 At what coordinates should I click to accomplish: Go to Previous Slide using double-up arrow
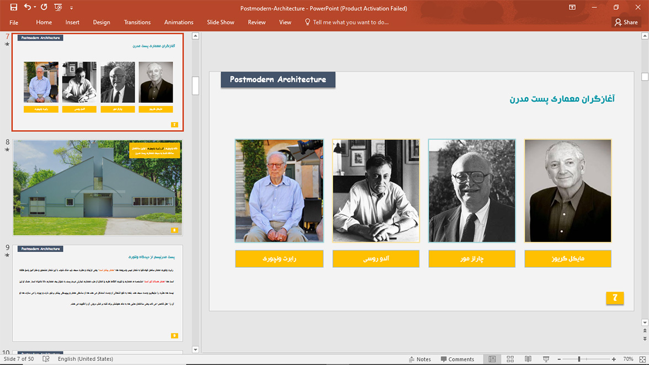pyautogui.click(x=645, y=331)
